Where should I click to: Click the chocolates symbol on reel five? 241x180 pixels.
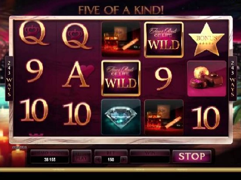207,79
